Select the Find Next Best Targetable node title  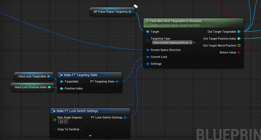pyautogui.click(x=176, y=21)
